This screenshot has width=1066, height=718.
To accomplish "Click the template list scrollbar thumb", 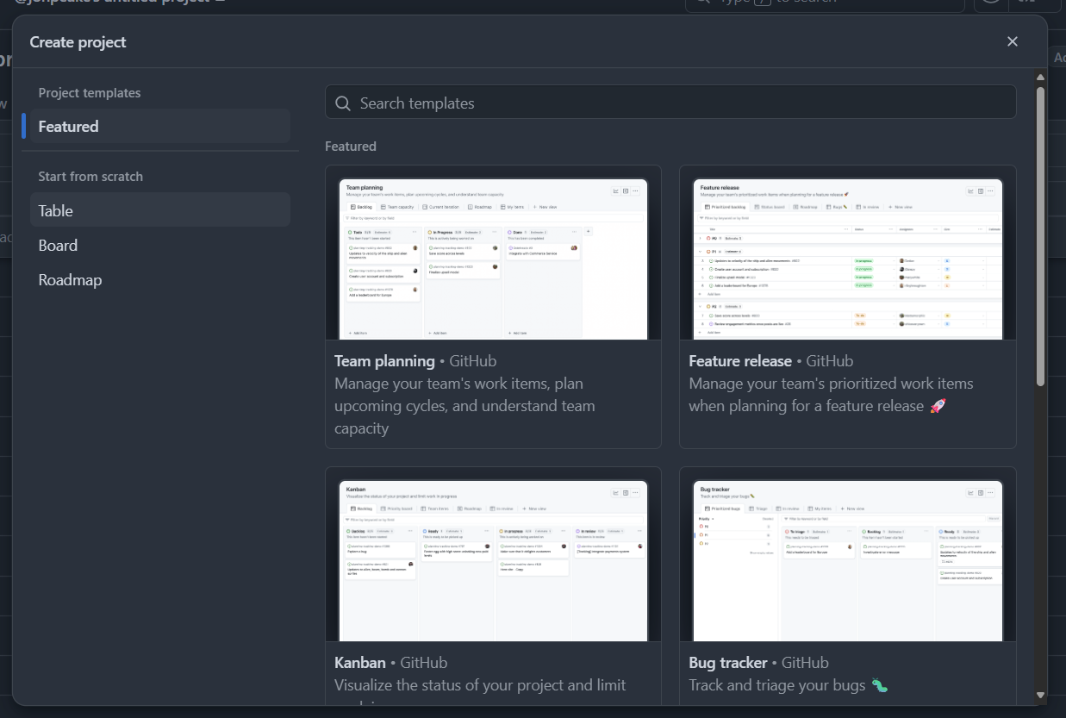I will click(x=1040, y=235).
